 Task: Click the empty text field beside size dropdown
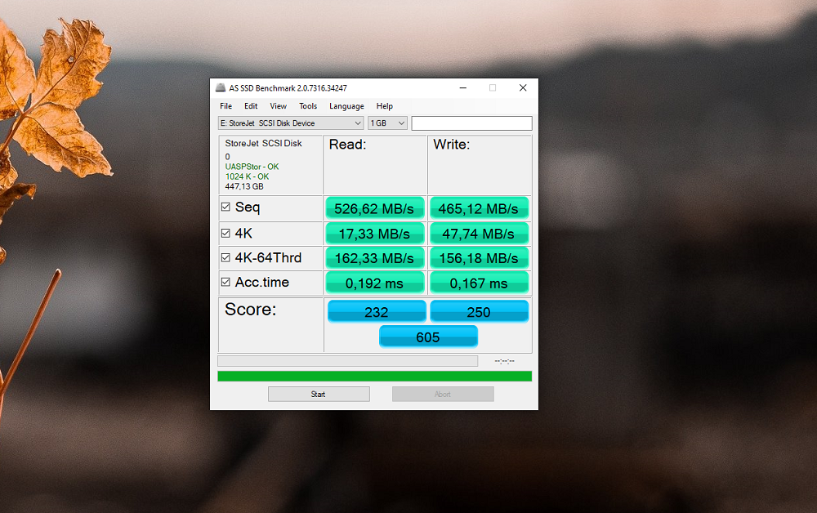471,123
